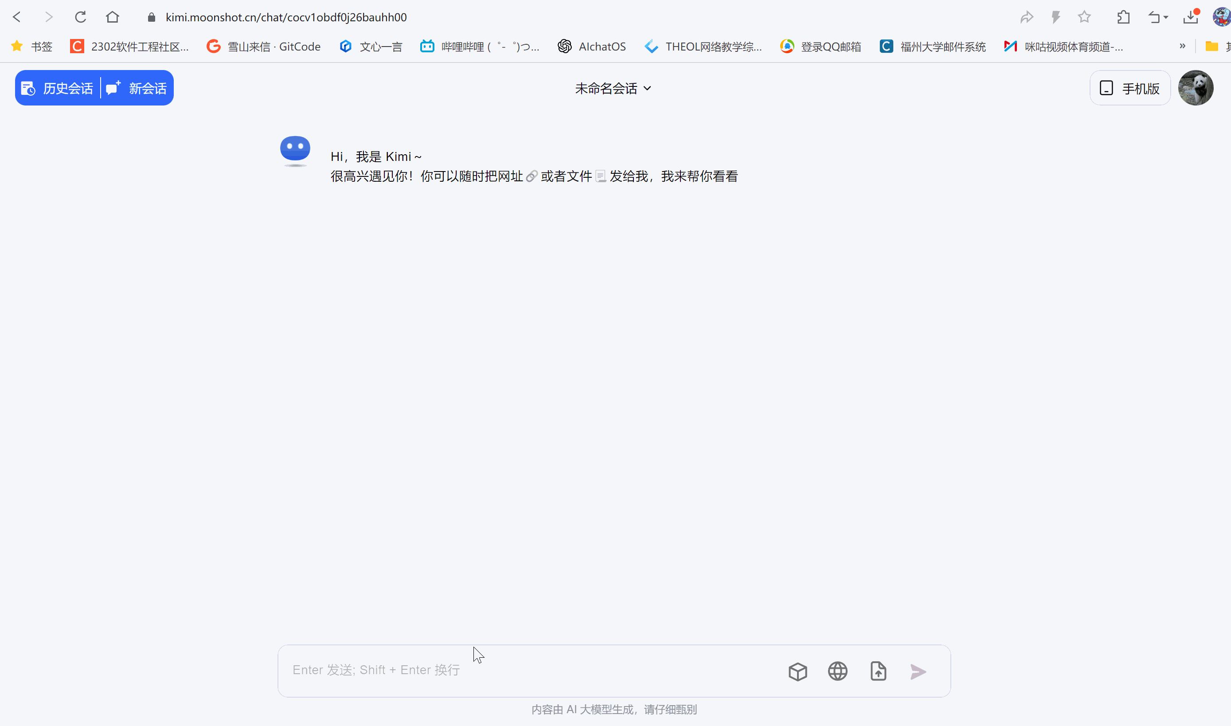Select the kimi.moonshot.cn address bar URL
Viewport: 1231px width, 726px height.
point(286,17)
